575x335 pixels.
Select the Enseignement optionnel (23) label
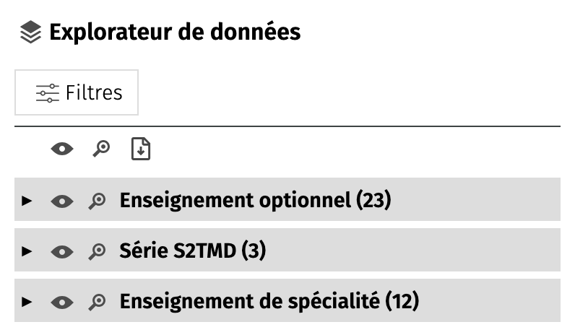click(255, 200)
